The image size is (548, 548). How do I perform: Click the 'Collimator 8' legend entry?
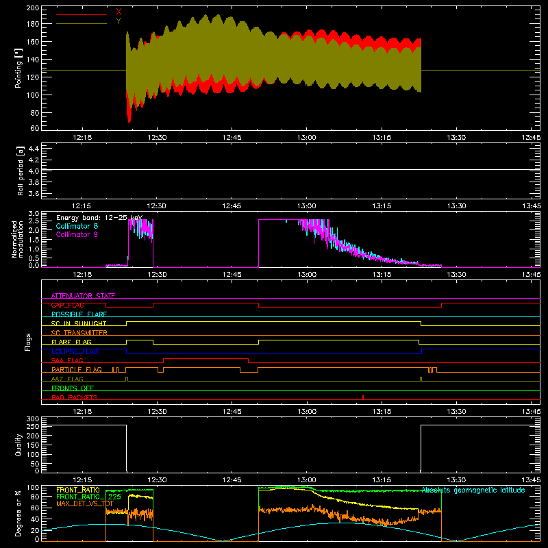click(77, 226)
